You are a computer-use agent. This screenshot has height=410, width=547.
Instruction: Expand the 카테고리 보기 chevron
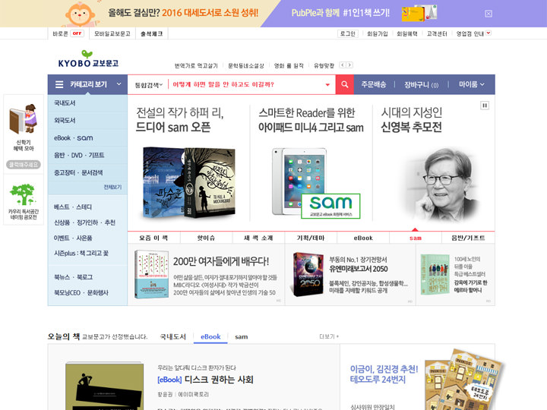[x=119, y=84]
